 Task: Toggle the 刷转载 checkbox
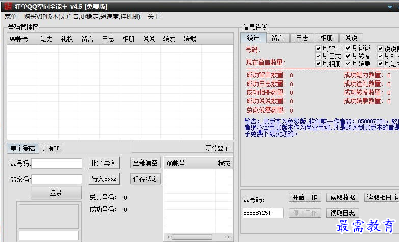pos(348,63)
